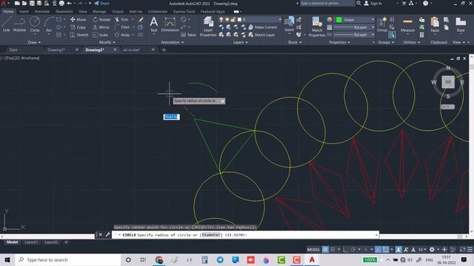The height and width of the screenshot is (266, 474).
Task: Click Sign In button
Action: point(373,3)
